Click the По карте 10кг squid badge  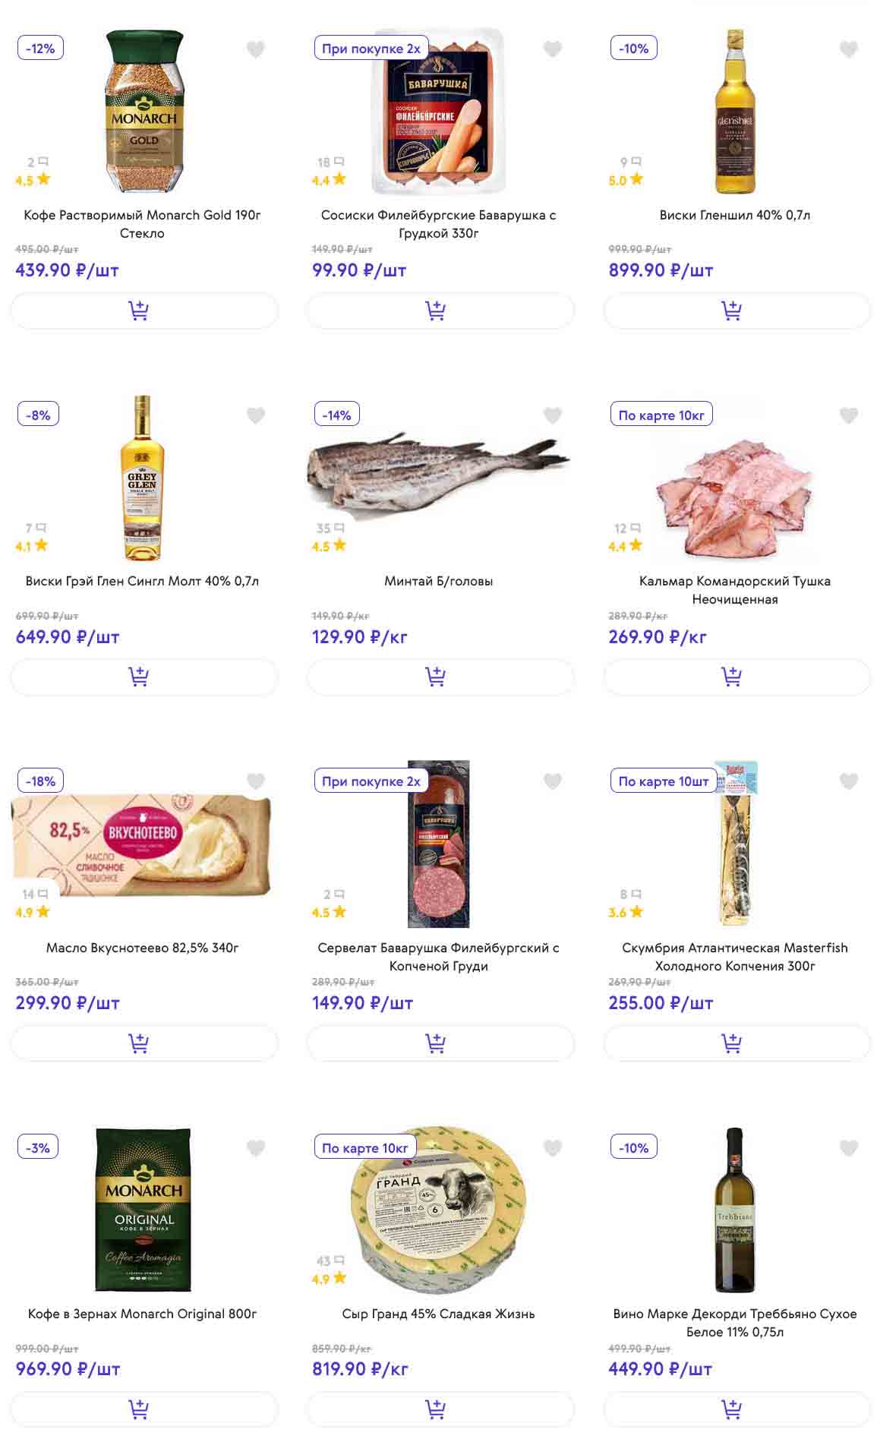pos(661,415)
